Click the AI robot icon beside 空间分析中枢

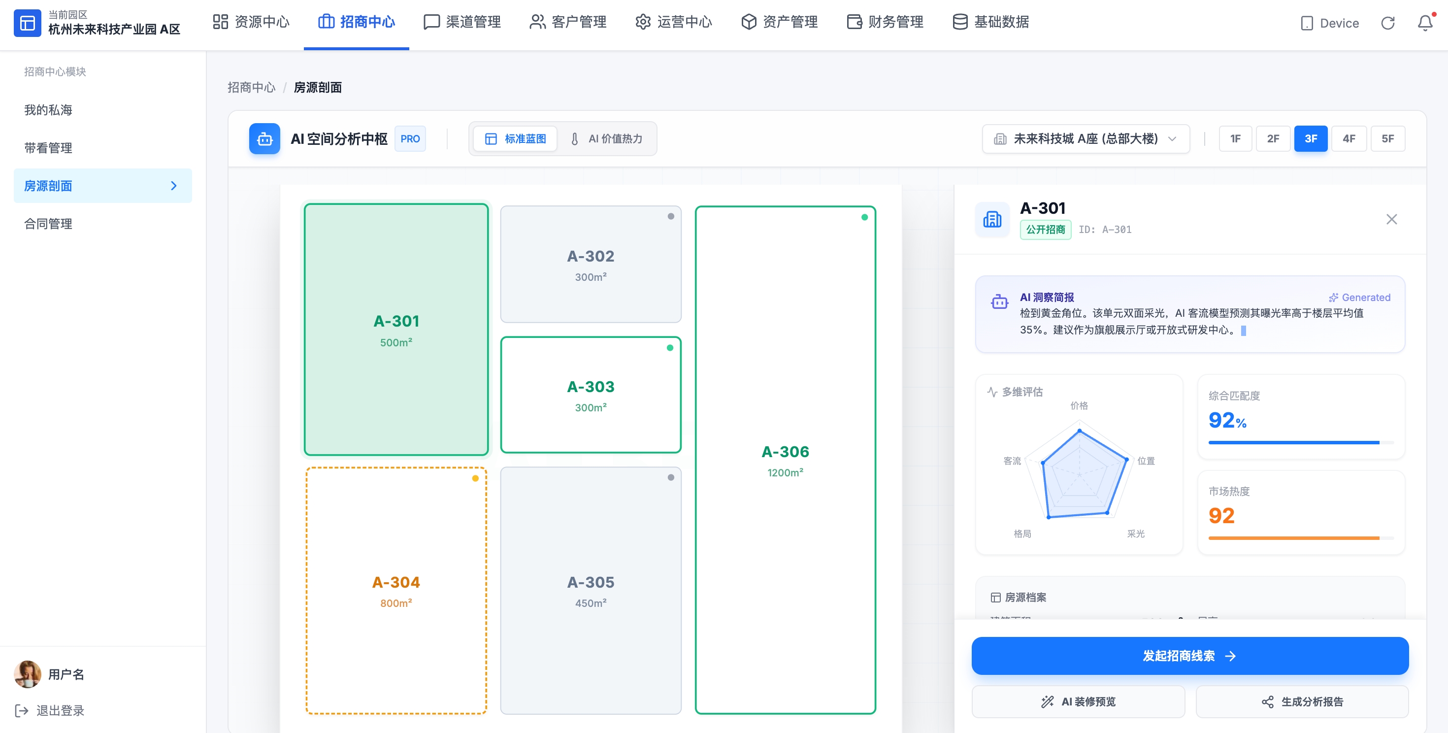pyautogui.click(x=264, y=139)
